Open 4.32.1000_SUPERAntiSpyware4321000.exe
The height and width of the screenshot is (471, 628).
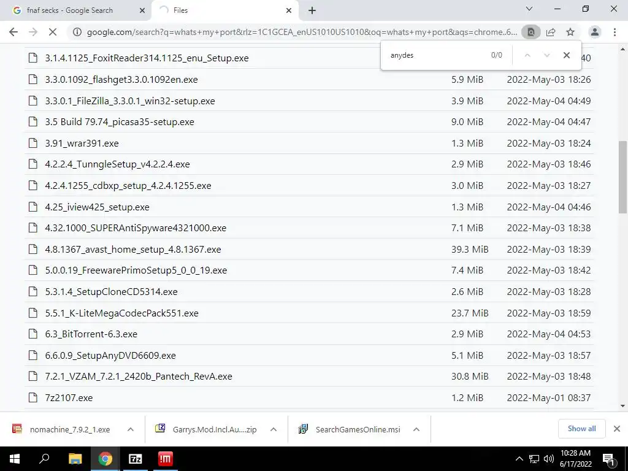(136, 228)
